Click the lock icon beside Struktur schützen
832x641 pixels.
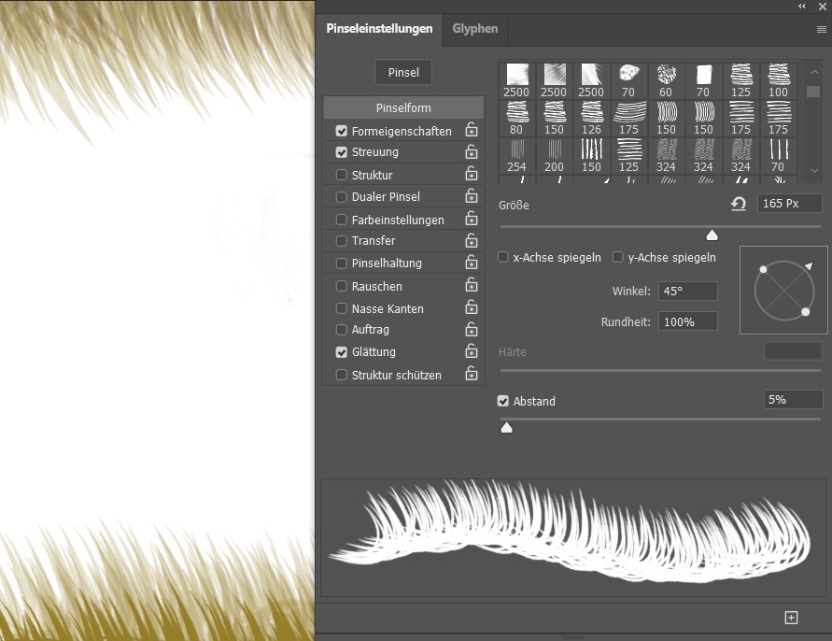click(472, 376)
